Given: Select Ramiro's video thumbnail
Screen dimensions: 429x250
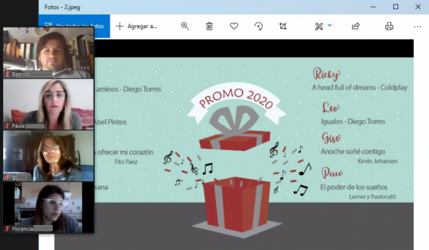Looking at the screenshot, I should pos(49,52).
